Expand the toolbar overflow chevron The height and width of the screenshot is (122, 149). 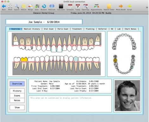click(147, 7)
